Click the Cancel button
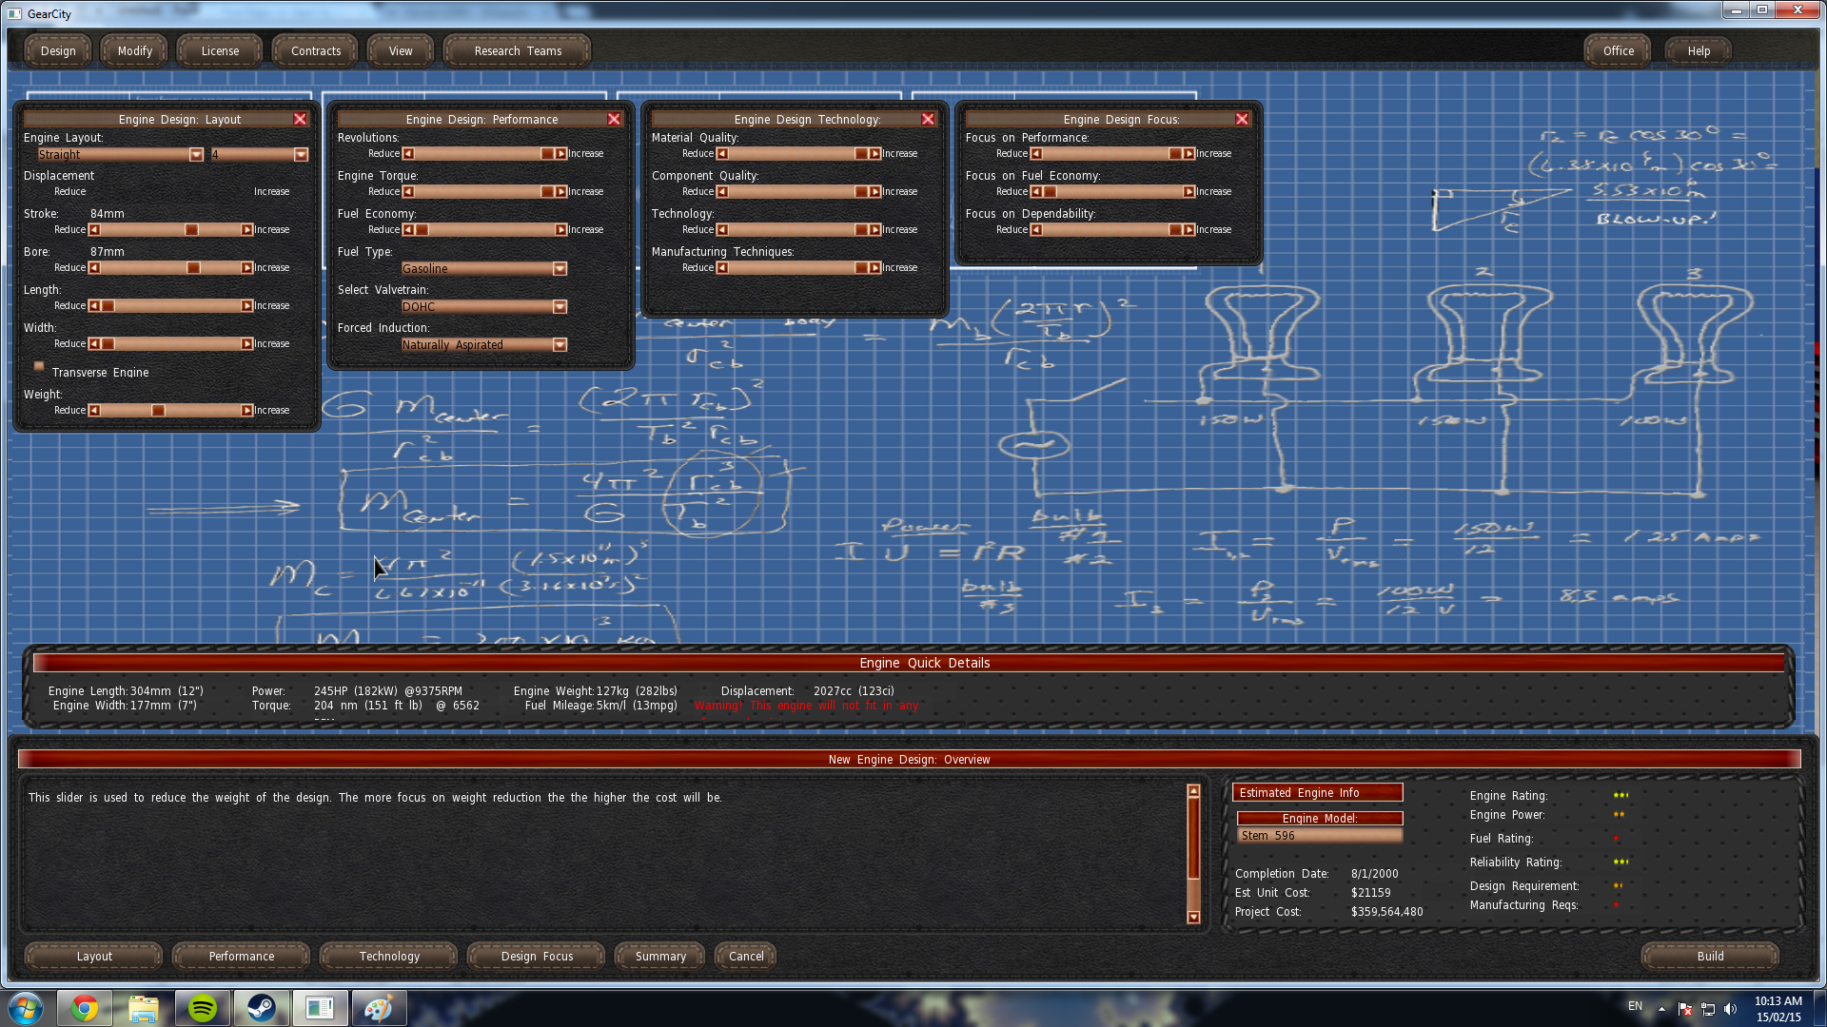The width and height of the screenshot is (1827, 1027). click(x=746, y=957)
